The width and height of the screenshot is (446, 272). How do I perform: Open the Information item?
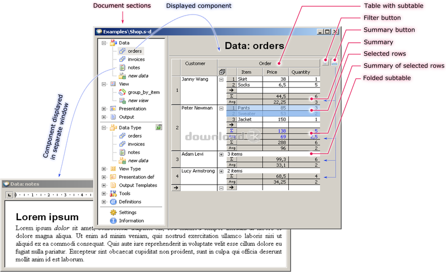click(127, 221)
